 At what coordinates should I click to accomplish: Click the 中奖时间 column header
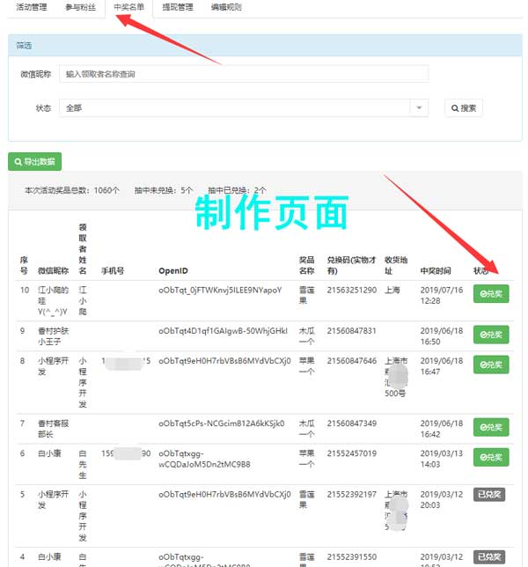[436, 270]
